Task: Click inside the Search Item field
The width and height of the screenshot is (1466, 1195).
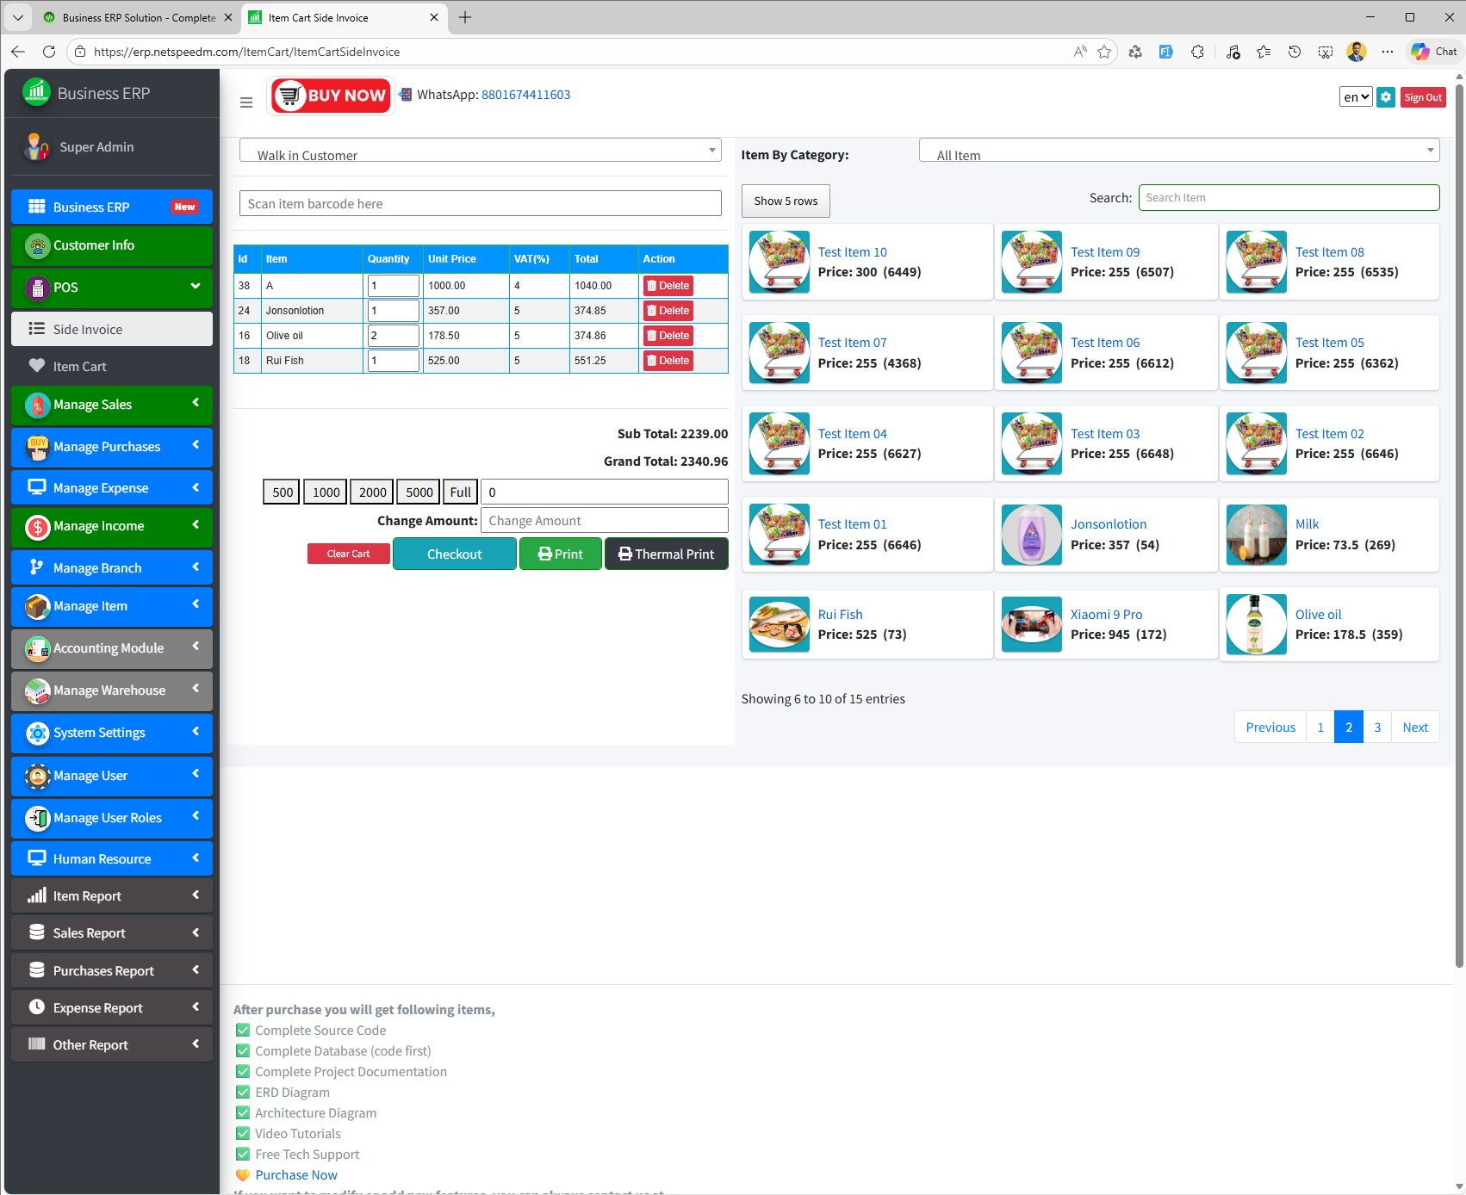Action: (x=1289, y=197)
